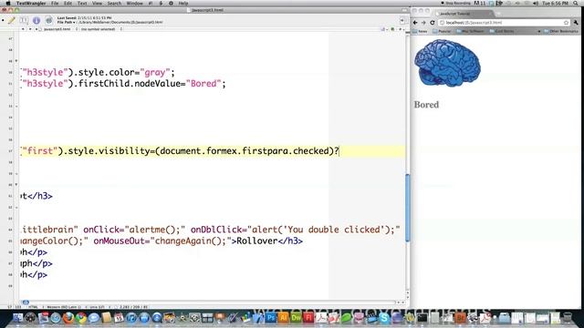Click the "gray" string in the code editor

[x=155, y=73]
